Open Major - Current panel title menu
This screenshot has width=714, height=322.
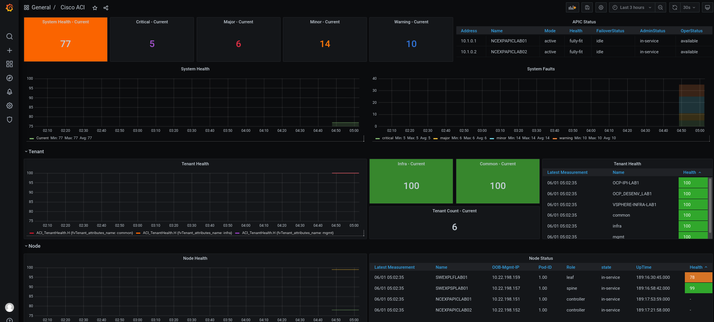238,22
